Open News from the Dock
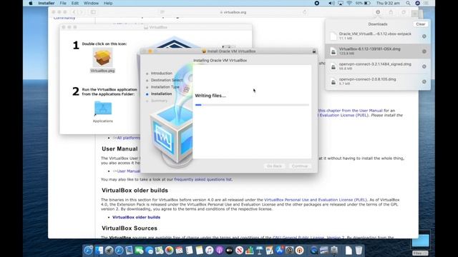This screenshot has width=458, height=257. pos(239,251)
